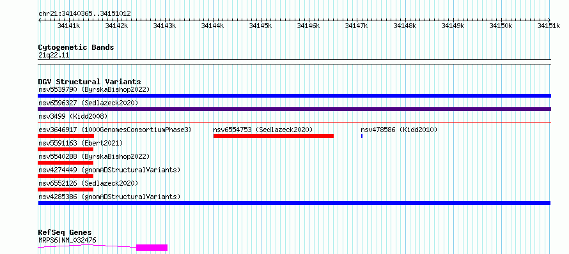The image size is (569, 254).
Task: Select the 21q22.11 cytogenetic band bar
Action: tap(294, 62)
